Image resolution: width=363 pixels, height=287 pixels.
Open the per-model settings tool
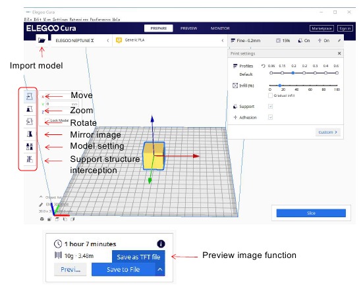pos(30,147)
